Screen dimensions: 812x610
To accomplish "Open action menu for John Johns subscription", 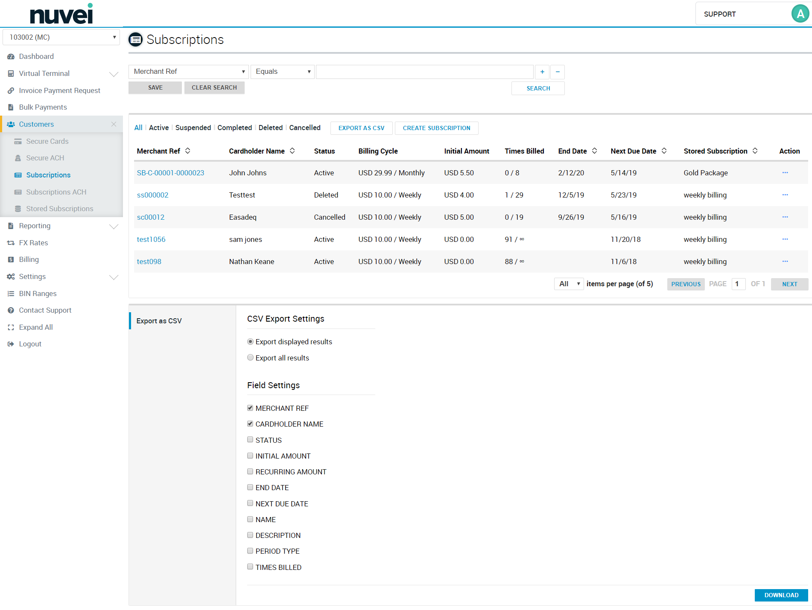I will tap(785, 173).
